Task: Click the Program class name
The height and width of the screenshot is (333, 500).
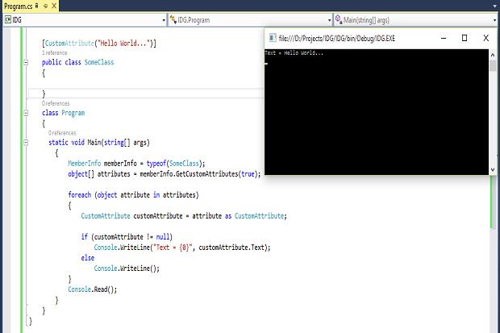Action: coord(73,113)
